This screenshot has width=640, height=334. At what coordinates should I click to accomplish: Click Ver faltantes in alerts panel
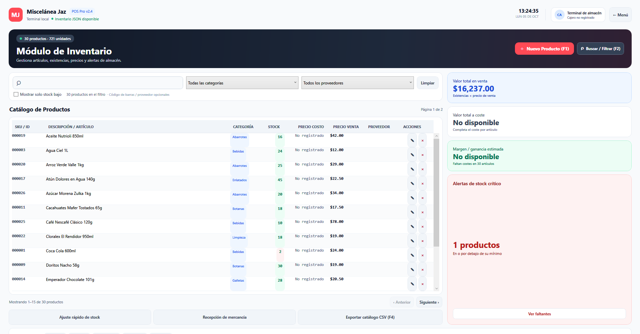click(539, 314)
